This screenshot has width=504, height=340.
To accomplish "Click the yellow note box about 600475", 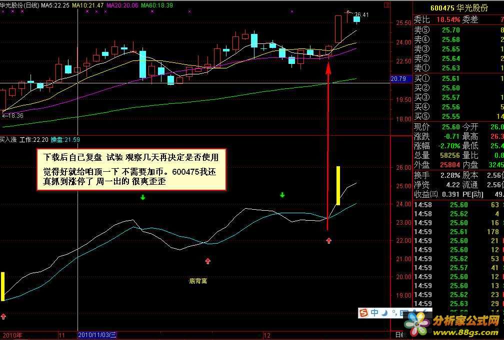I will (x=131, y=170).
